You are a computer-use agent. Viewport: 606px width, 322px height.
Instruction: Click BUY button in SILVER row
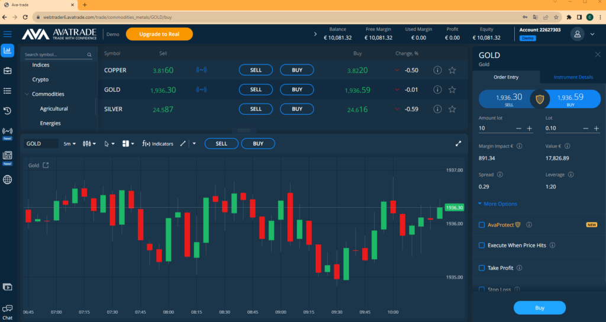point(297,109)
